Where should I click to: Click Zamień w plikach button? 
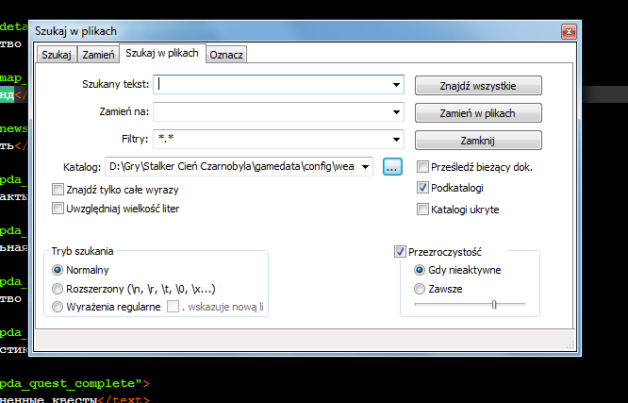coord(478,113)
